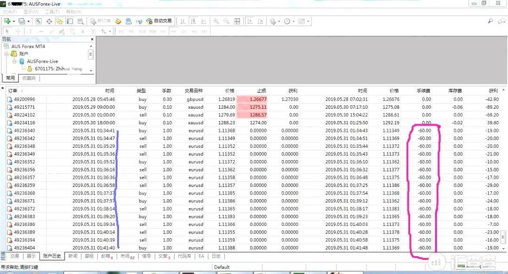
Task: Select the D1 timeframe button
Action: pos(183,32)
